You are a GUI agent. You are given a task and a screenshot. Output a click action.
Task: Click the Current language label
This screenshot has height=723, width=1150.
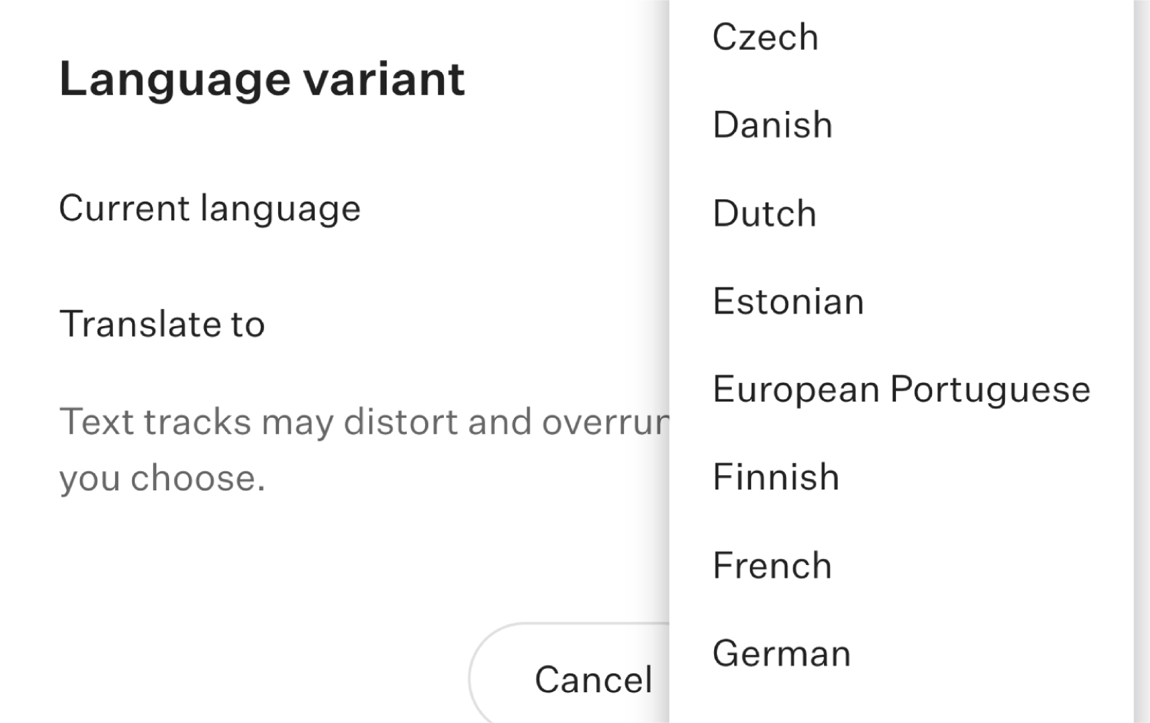click(x=210, y=209)
